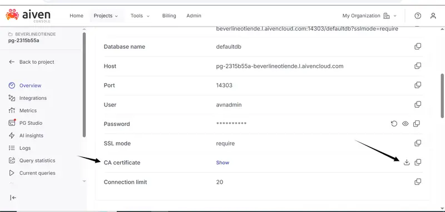445x212 pixels.
Task: Click the Aiven crab logo
Action: (12, 14)
